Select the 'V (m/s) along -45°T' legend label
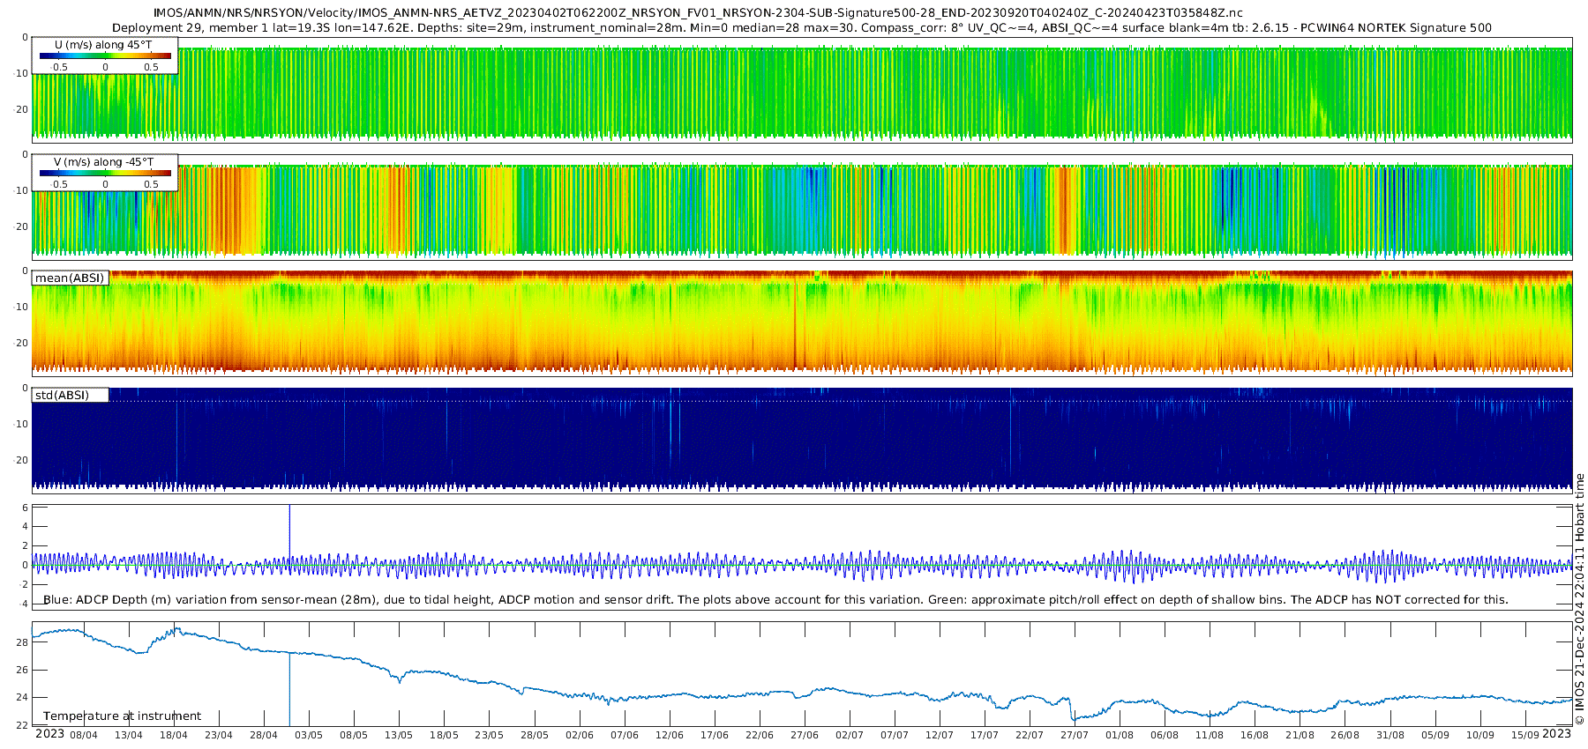 [x=103, y=162]
